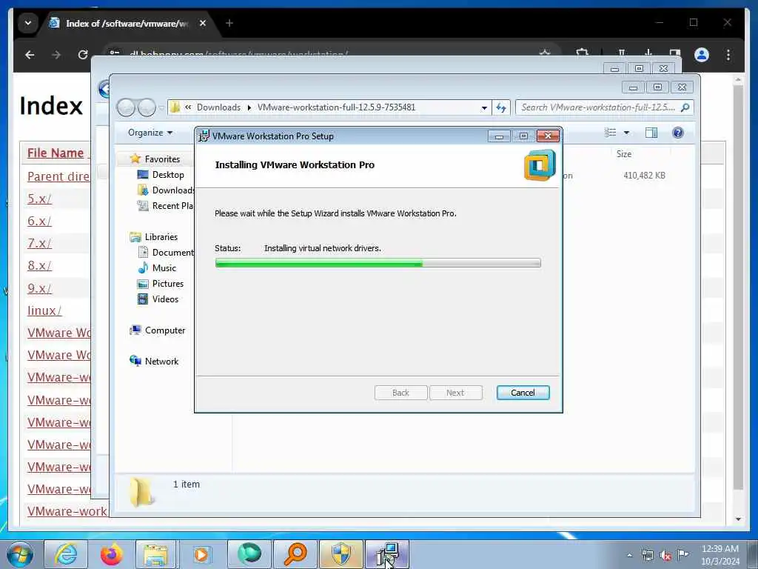Open Music library in Explorer sidebar
The height and width of the screenshot is (569, 758).
coord(164,267)
